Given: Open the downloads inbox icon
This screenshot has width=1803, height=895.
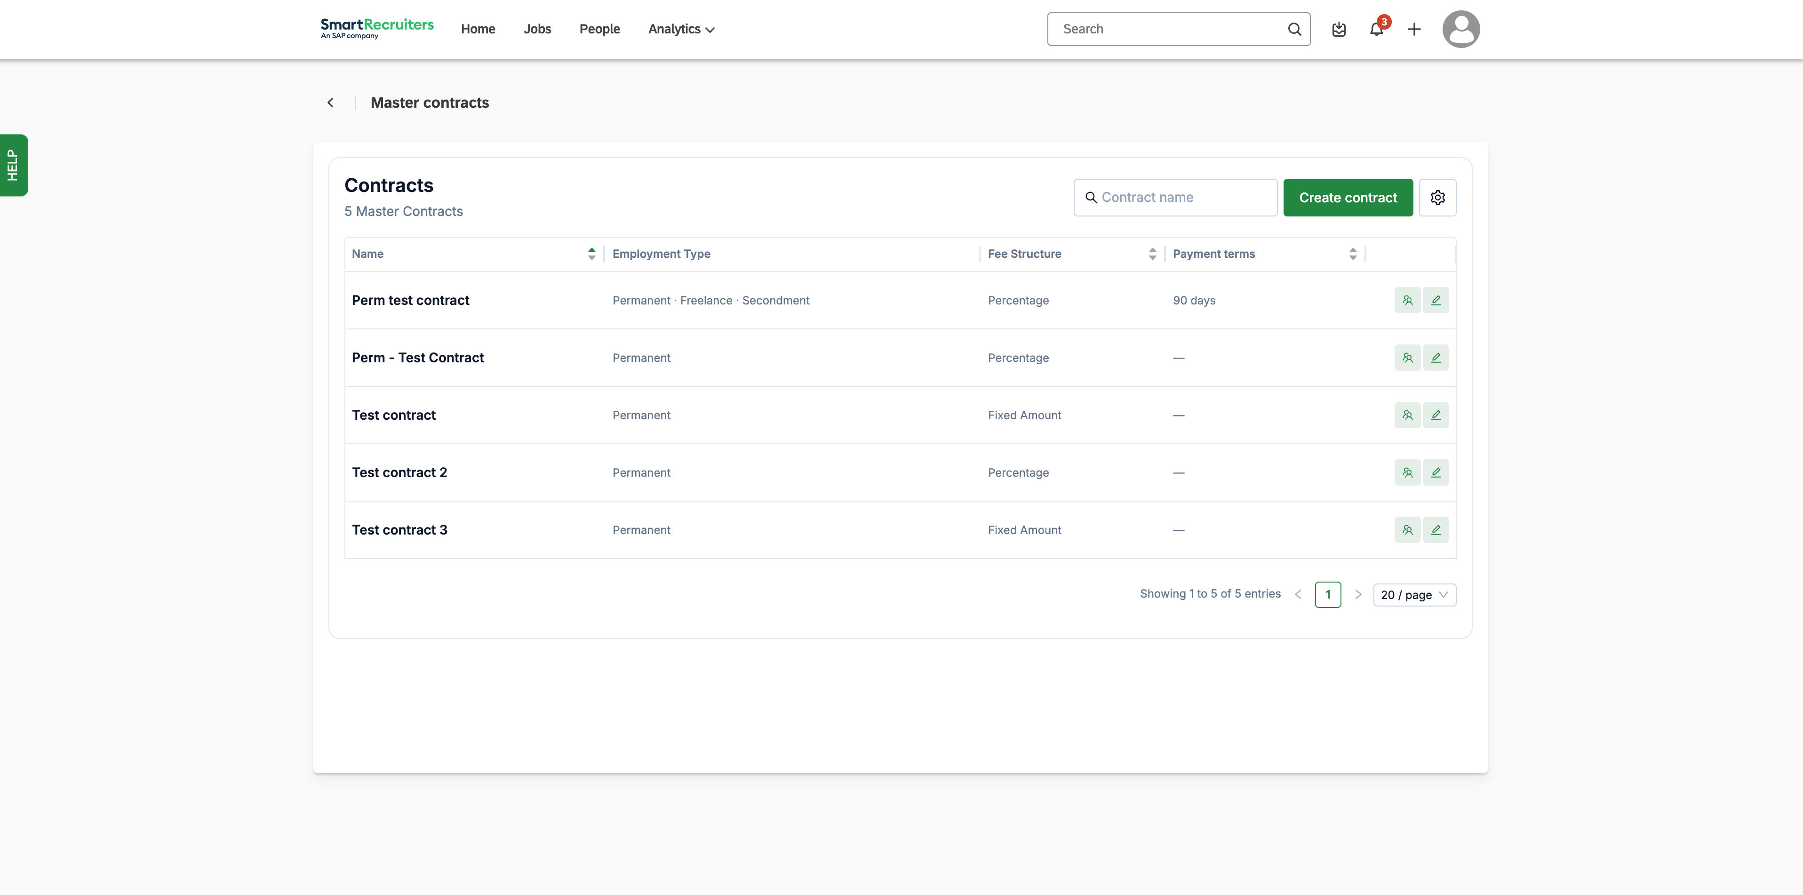Looking at the screenshot, I should pos(1338,29).
